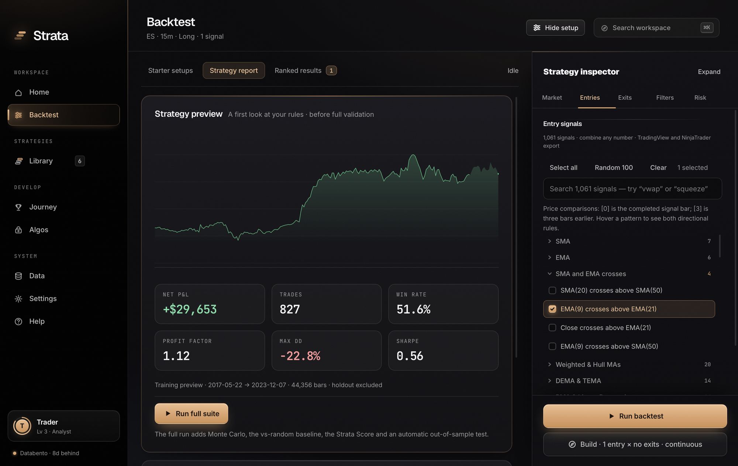Viewport: 738px width, 466px height.
Task: Open the Ranked results tab
Action: click(x=306, y=70)
